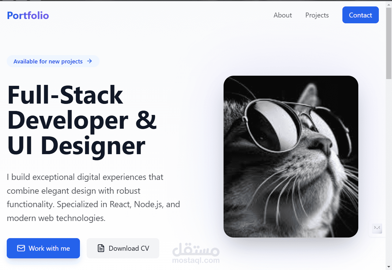Click the cat with sunglasses photo
Viewport: 392px width, 270px height.
click(291, 157)
